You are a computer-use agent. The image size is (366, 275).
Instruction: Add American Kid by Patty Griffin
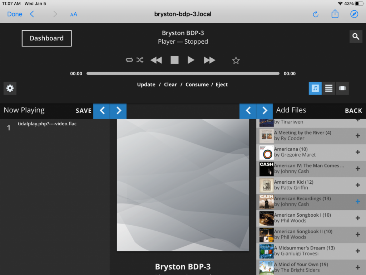pos(357,185)
